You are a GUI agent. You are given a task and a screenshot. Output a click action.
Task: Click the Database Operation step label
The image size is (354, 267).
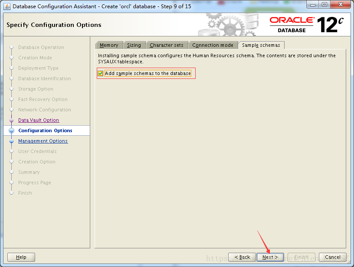41,47
